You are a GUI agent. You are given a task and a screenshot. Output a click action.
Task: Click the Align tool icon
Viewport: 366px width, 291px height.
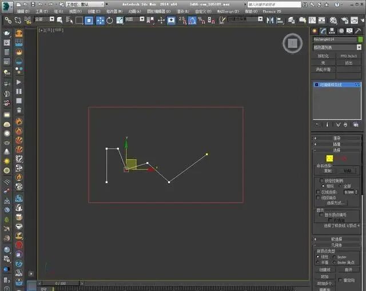click(x=280, y=21)
